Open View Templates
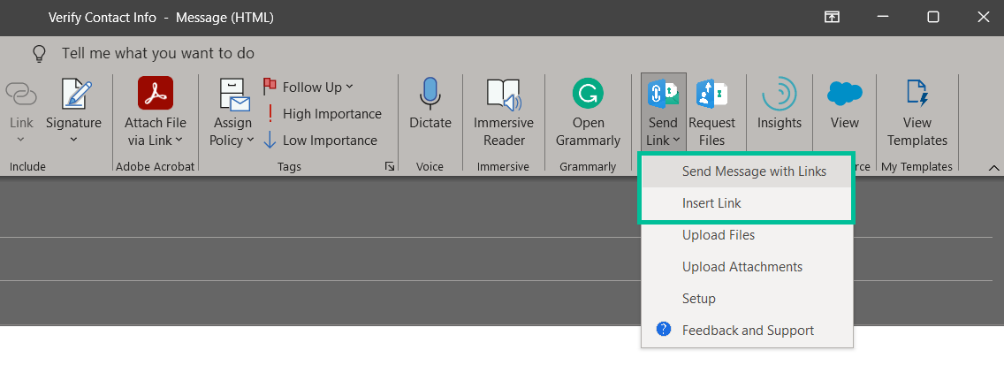The height and width of the screenshot is (373, 1004). point(917,94)
